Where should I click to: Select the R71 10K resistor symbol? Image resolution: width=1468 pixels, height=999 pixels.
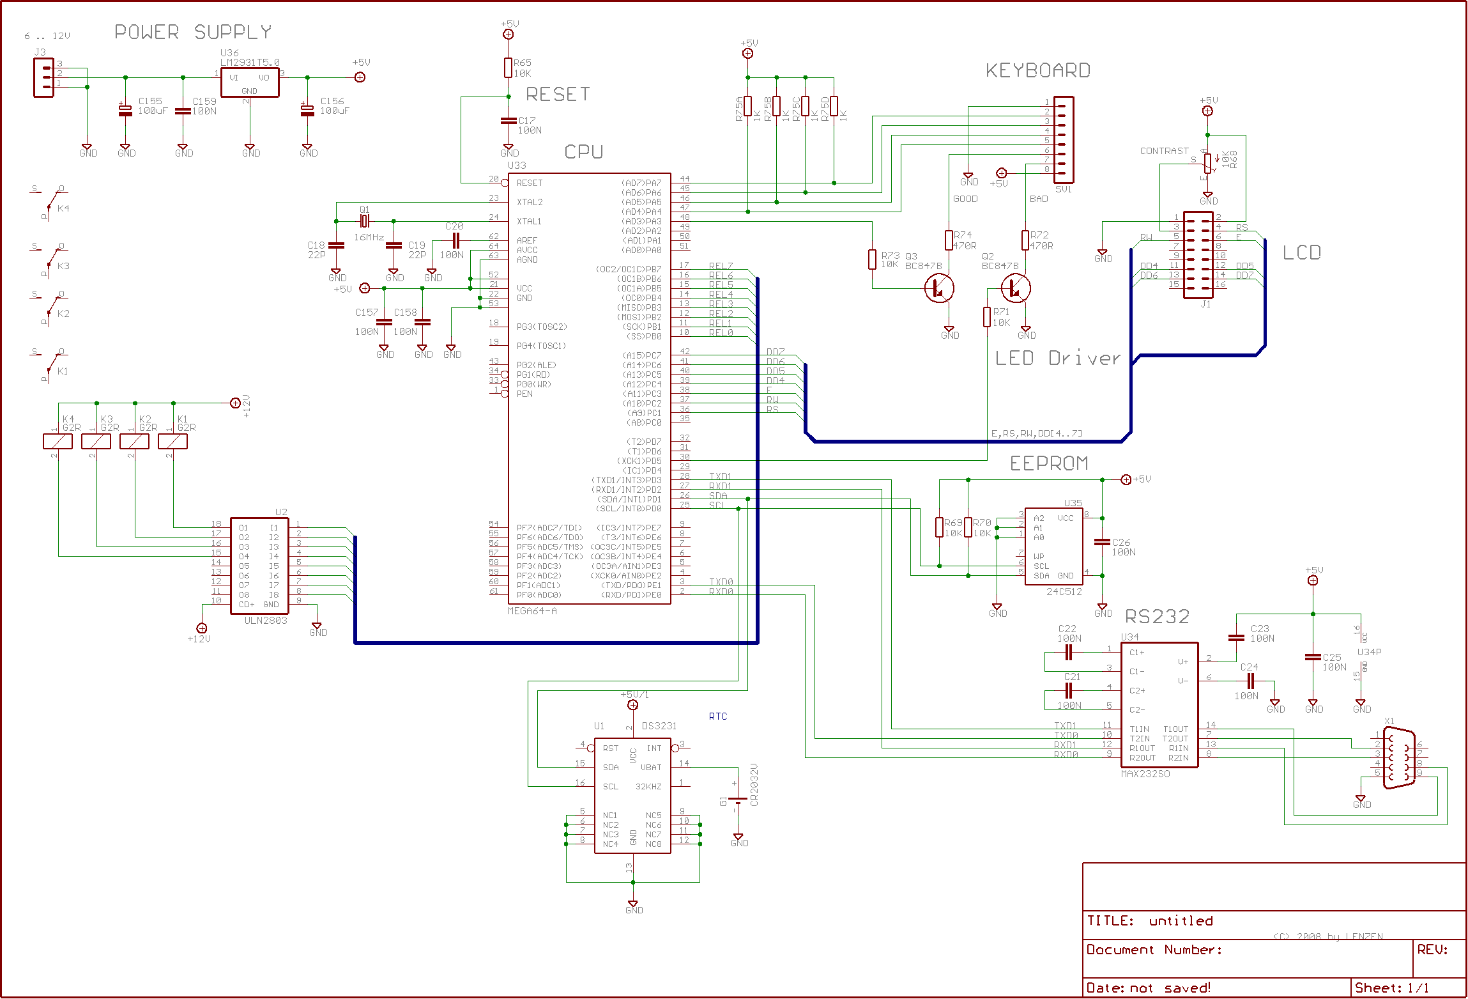[988, 317]
